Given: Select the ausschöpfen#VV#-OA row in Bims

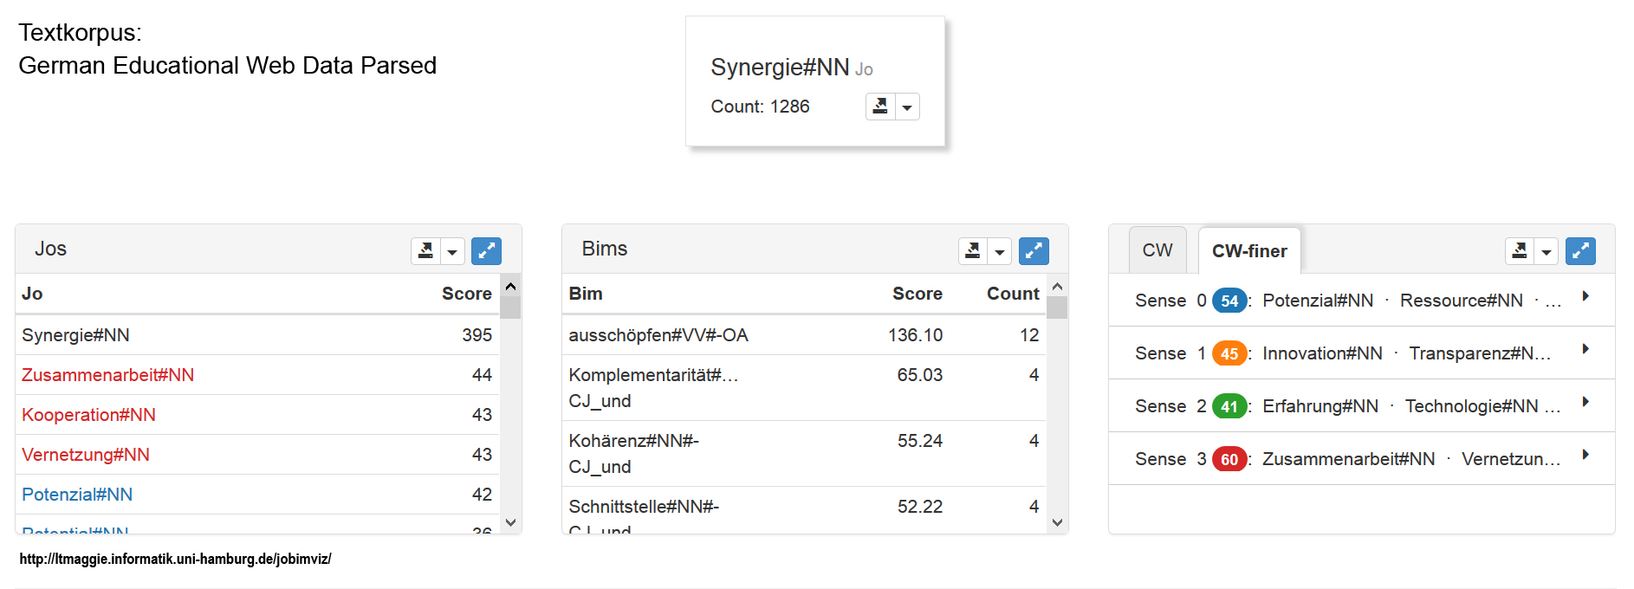Looking at the screenshot, I should [x=658, y=335].
